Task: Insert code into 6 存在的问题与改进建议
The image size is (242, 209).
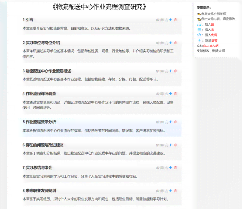Action: [x=157, y=145]
